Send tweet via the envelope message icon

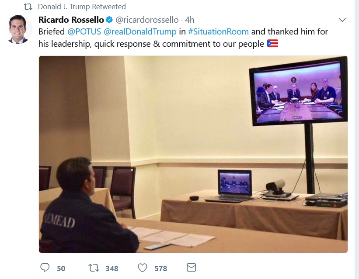(x=192, y=267)
